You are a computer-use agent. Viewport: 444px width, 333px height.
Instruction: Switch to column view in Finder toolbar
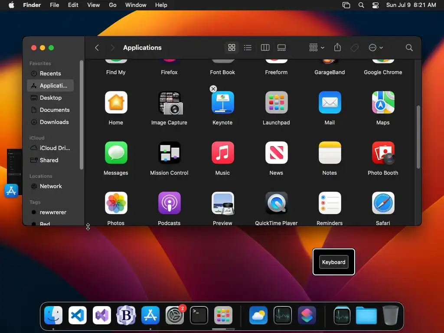coord(265,48)
